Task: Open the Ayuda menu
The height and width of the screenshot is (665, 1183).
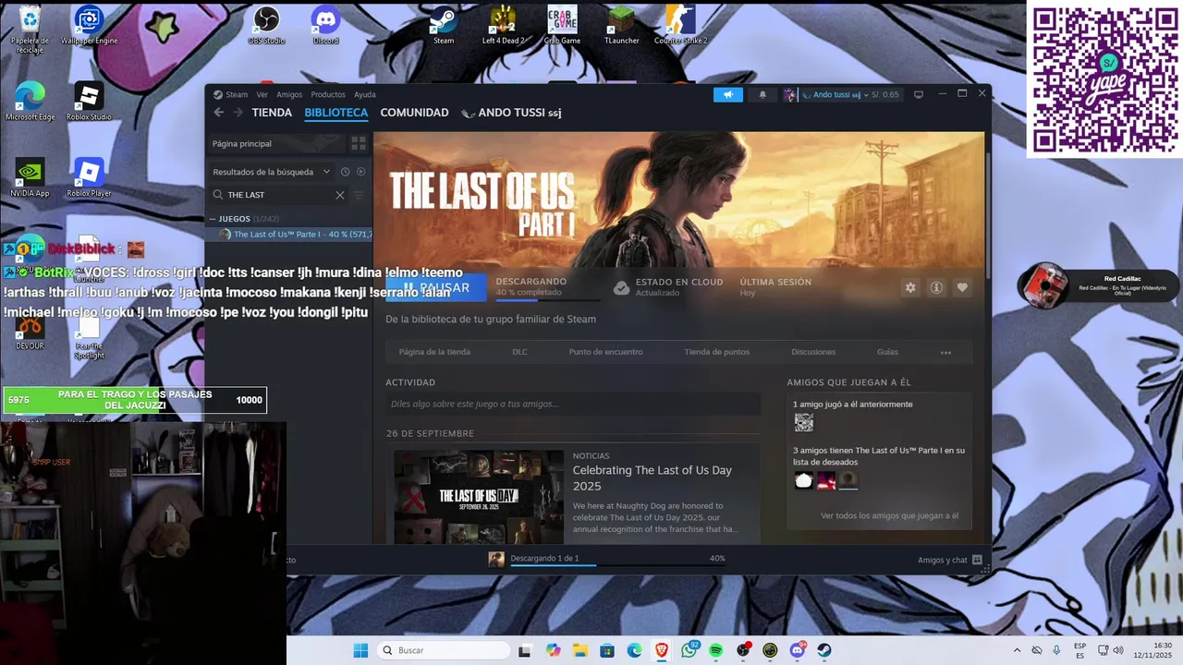Action: point(365,94)
